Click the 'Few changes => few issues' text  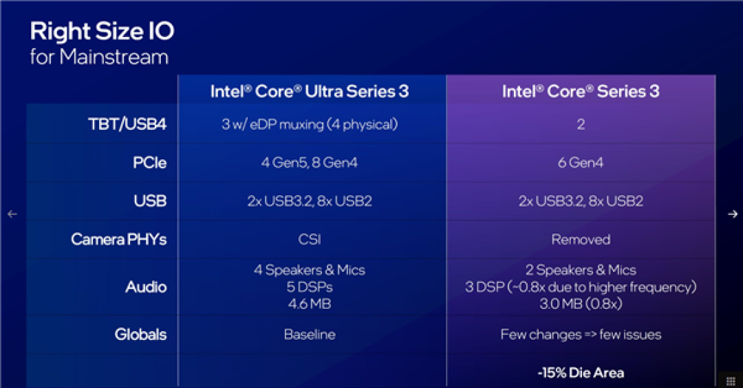coord(581,334)
